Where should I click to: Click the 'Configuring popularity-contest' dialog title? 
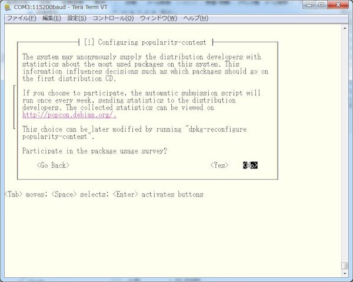145,42
